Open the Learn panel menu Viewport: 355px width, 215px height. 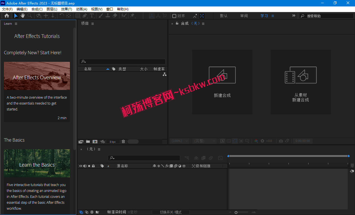[x=16, y=24]
